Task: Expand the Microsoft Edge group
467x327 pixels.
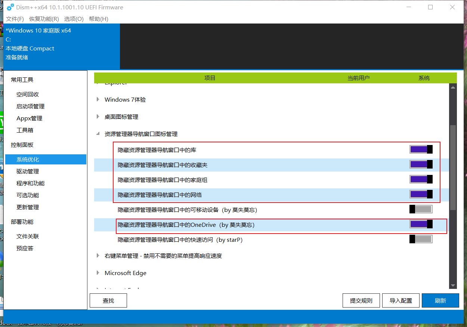Action: pos(98,273)
